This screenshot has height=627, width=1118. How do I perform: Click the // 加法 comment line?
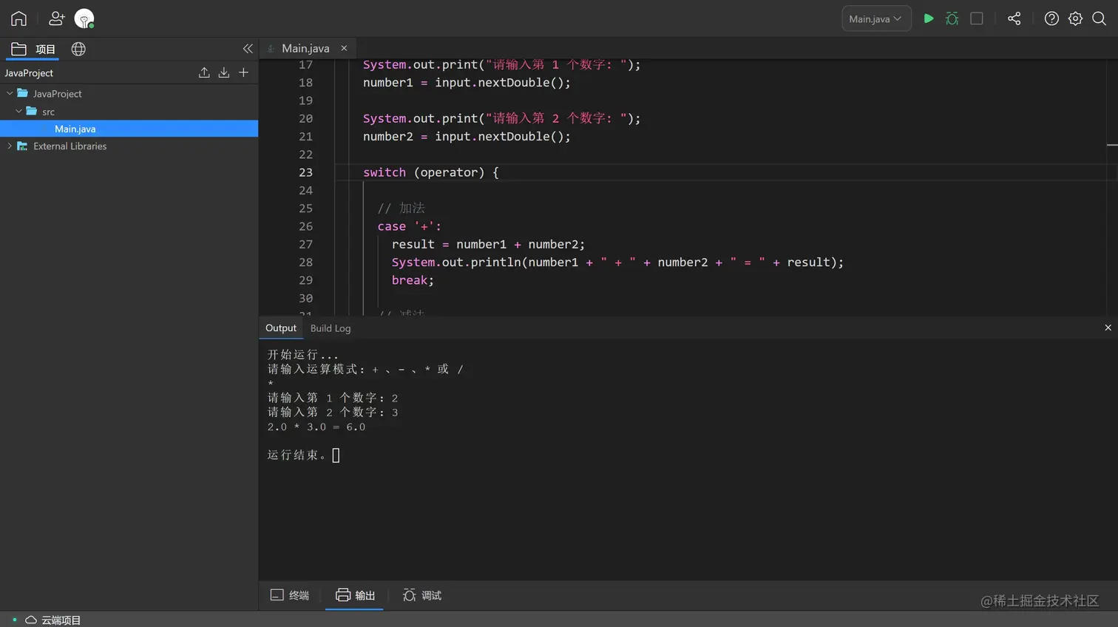[402, 209]
